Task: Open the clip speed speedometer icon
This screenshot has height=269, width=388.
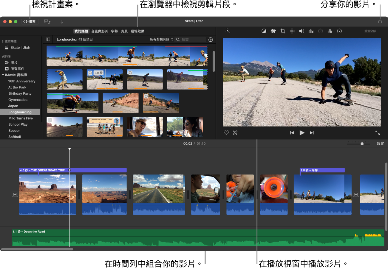Action: pyautogui.click(x=321, y=31)
